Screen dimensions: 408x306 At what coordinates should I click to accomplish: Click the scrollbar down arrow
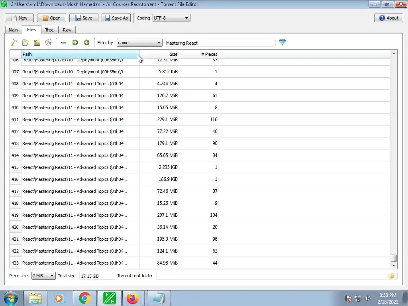click(x=394, y=266)
